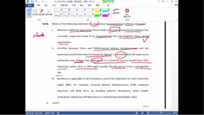The height and width of the screenshot is (115, 204).
Task: Open zoom dialog via 130% level
Action: 175,113
